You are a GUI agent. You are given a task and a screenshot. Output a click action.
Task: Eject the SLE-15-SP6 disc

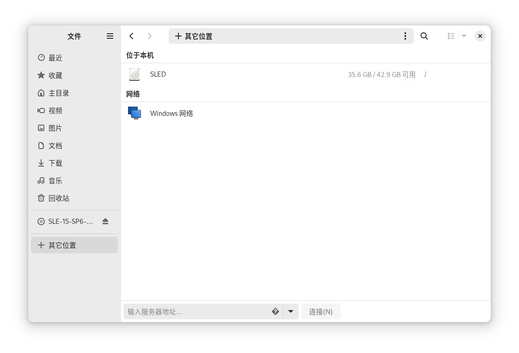[105, 221]
